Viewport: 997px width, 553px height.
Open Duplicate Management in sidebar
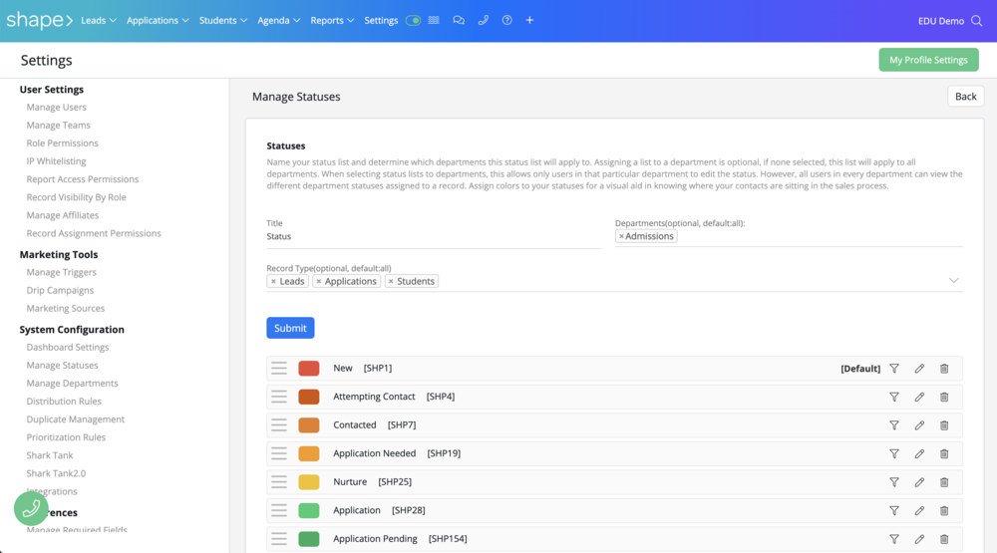pos(76,419)
